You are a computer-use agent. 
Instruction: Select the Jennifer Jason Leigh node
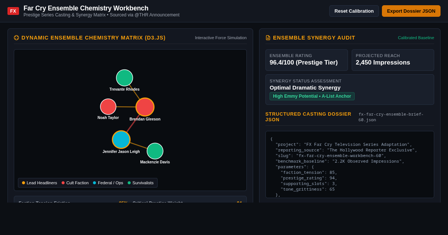pyautogui.click(x=121, y=140)
